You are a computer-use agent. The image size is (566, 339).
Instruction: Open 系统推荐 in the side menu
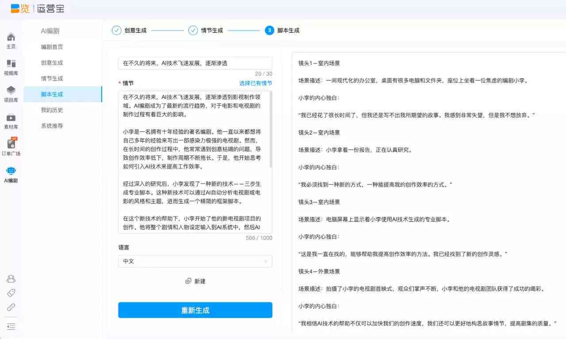tap(52, 126)
